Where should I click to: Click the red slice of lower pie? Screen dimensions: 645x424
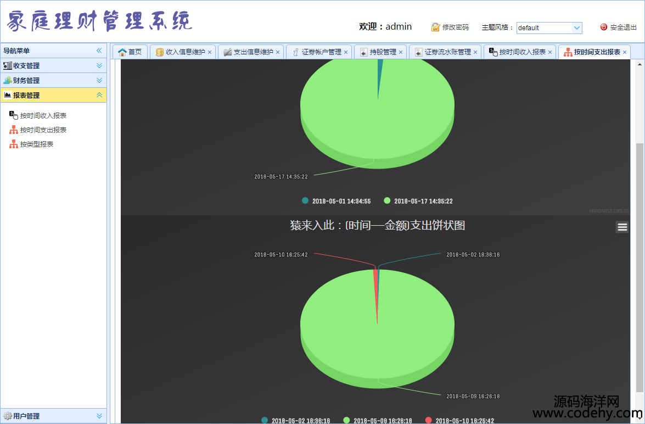pos(375,288)
